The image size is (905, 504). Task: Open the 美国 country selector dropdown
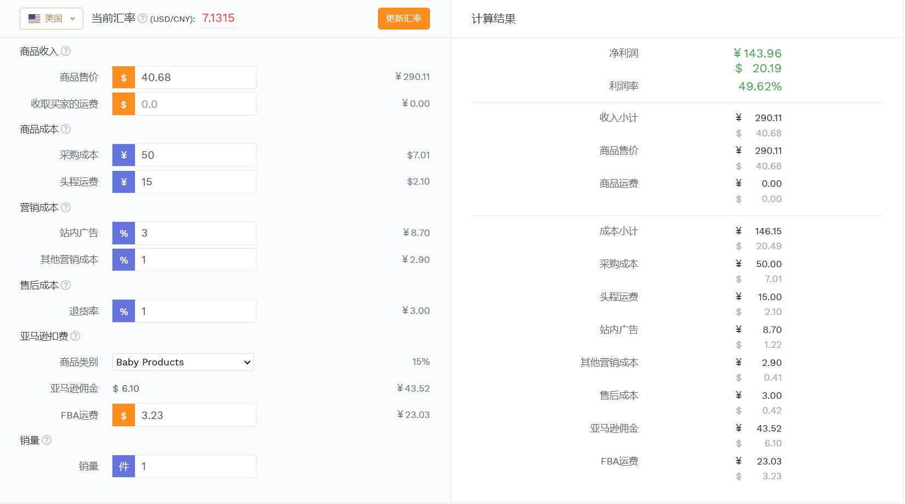(x=52, y=19)
